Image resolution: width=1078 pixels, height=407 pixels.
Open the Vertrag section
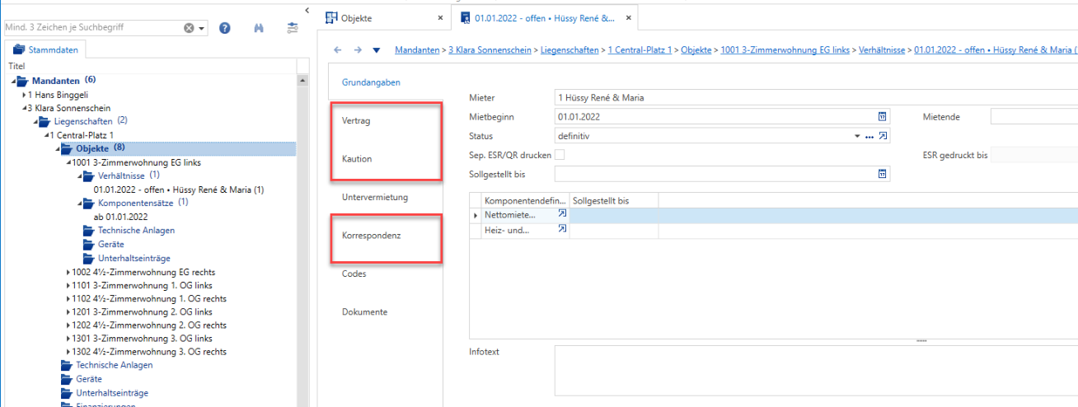pos(355,120)
